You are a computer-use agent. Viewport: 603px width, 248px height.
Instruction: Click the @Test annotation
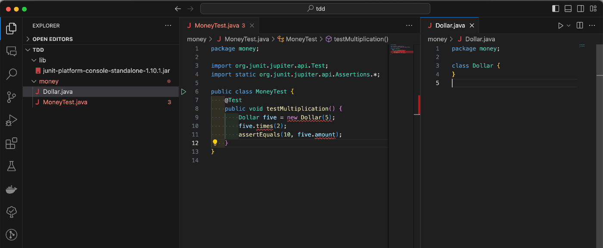click(x=233, y=100)
